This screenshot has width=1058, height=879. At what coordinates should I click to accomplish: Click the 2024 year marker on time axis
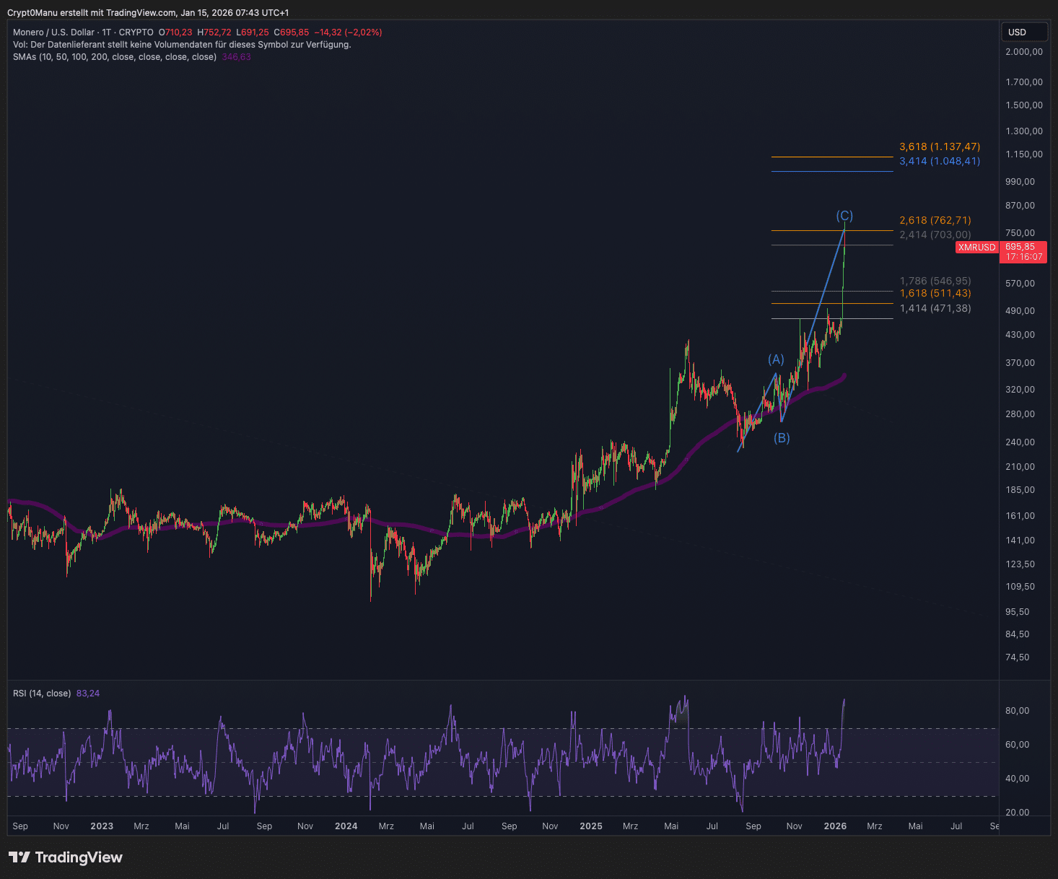tap(346, 826)
